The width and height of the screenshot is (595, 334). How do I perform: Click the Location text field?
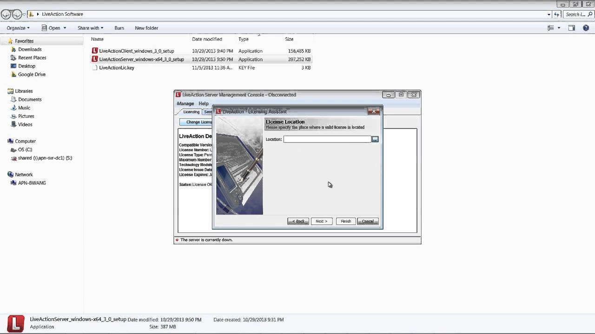coord(327,139)
